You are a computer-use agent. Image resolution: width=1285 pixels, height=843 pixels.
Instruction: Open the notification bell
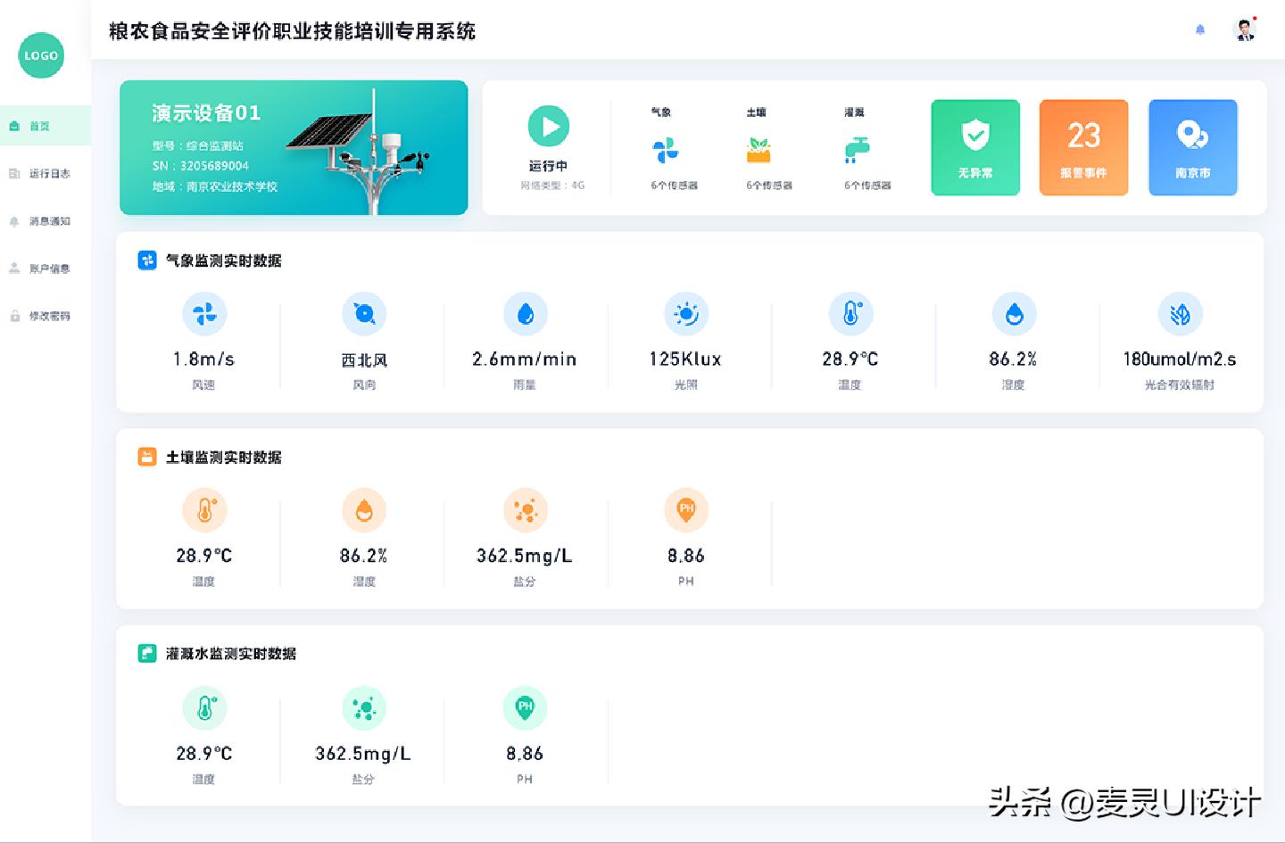[1200, 29]
